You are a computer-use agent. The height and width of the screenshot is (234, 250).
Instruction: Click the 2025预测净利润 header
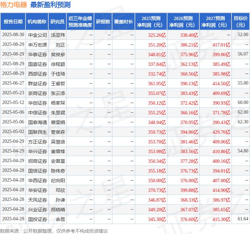pos(151,21)
